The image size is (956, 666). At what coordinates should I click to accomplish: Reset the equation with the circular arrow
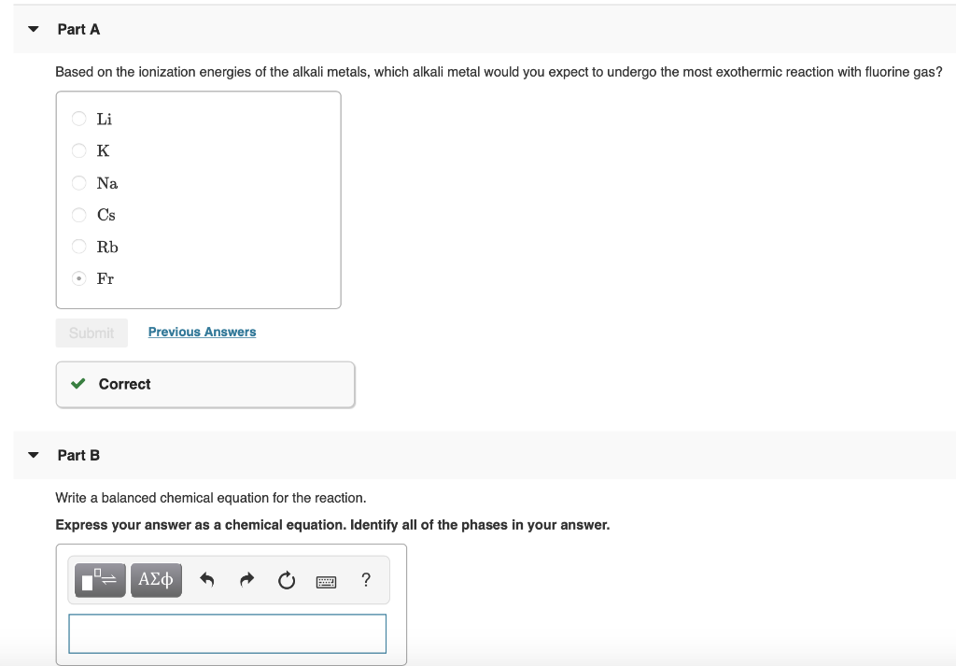pyautogui.click(x=286, y=579)
